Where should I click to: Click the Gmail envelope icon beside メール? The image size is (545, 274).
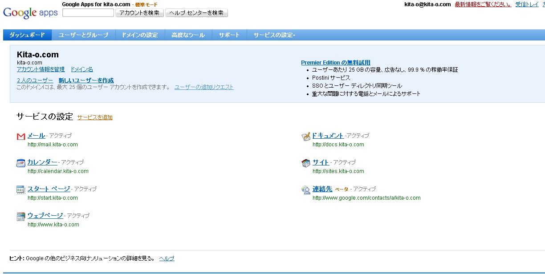click(x=20, y=137)
